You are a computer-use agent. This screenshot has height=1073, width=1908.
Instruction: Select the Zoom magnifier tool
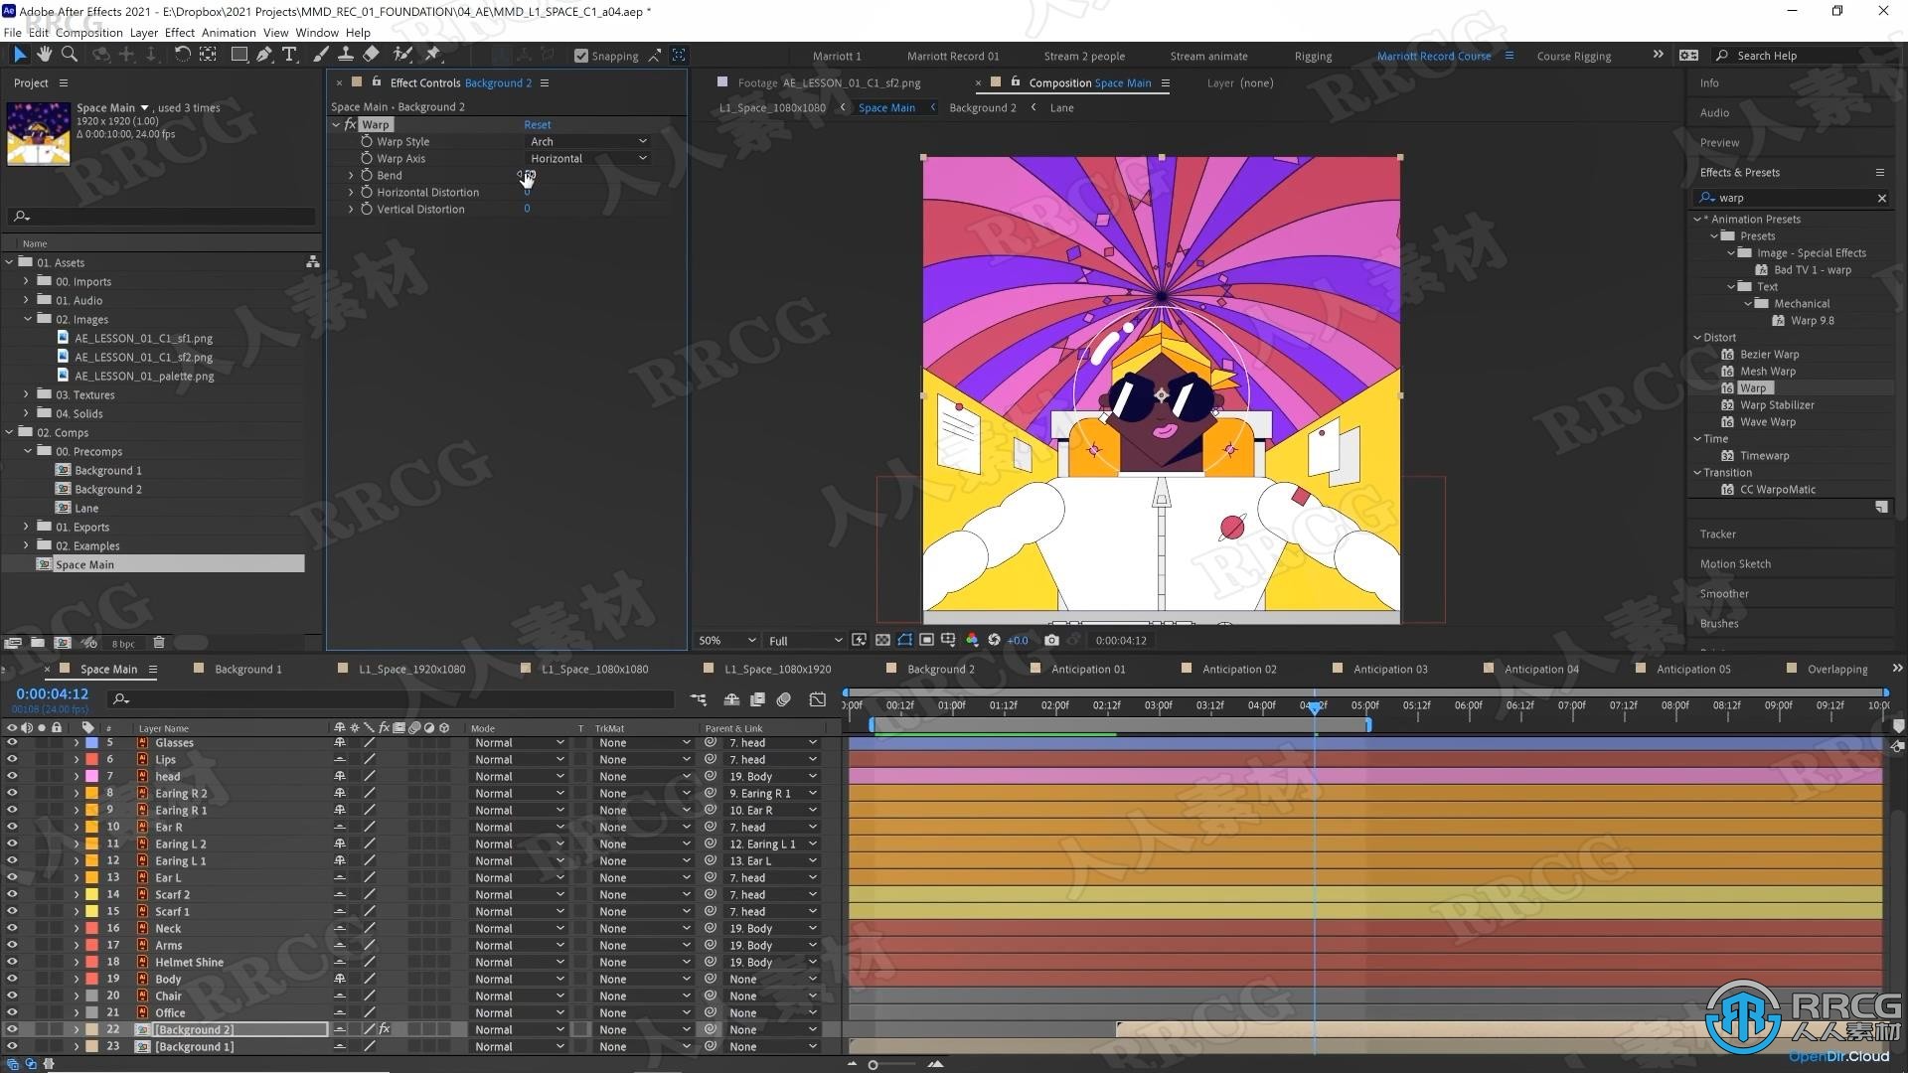point(70,55)
